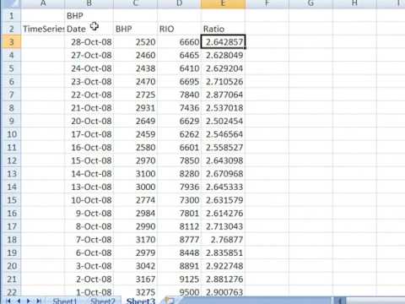The width and height of the screenshot is (405, 304).
Task: Select row 10 header
Action: click(x=11, y=134)
